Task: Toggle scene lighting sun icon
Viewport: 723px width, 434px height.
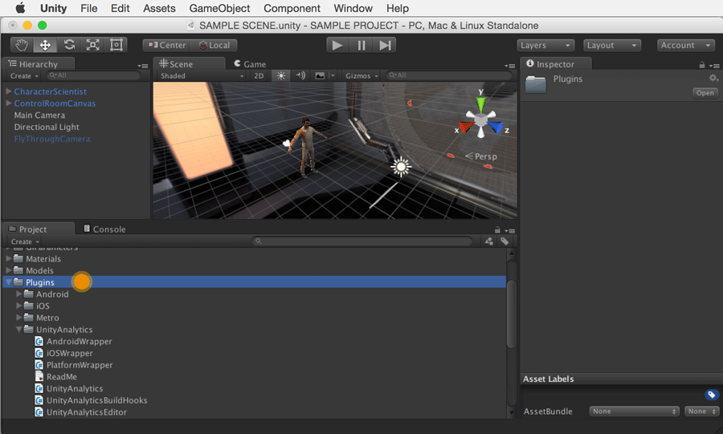Action: point(280,76)
